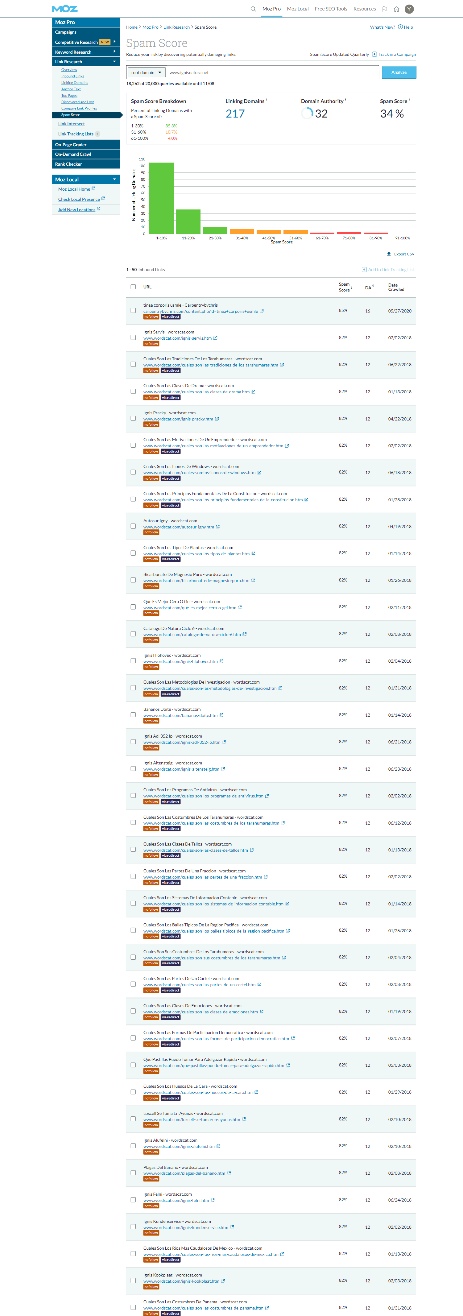Screen dimensions: 463x1316
Task: Open the root domain scope dropdown
Action: pos(146,72)
